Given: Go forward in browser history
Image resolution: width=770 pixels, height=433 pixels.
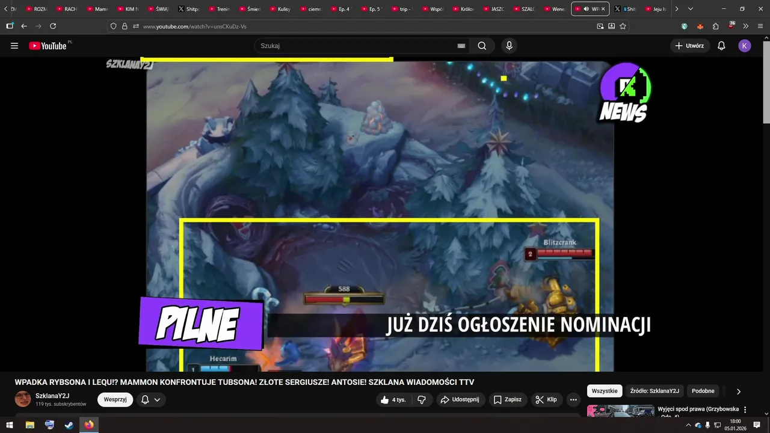Looking at the screenshot, I should tap(38, 26).
